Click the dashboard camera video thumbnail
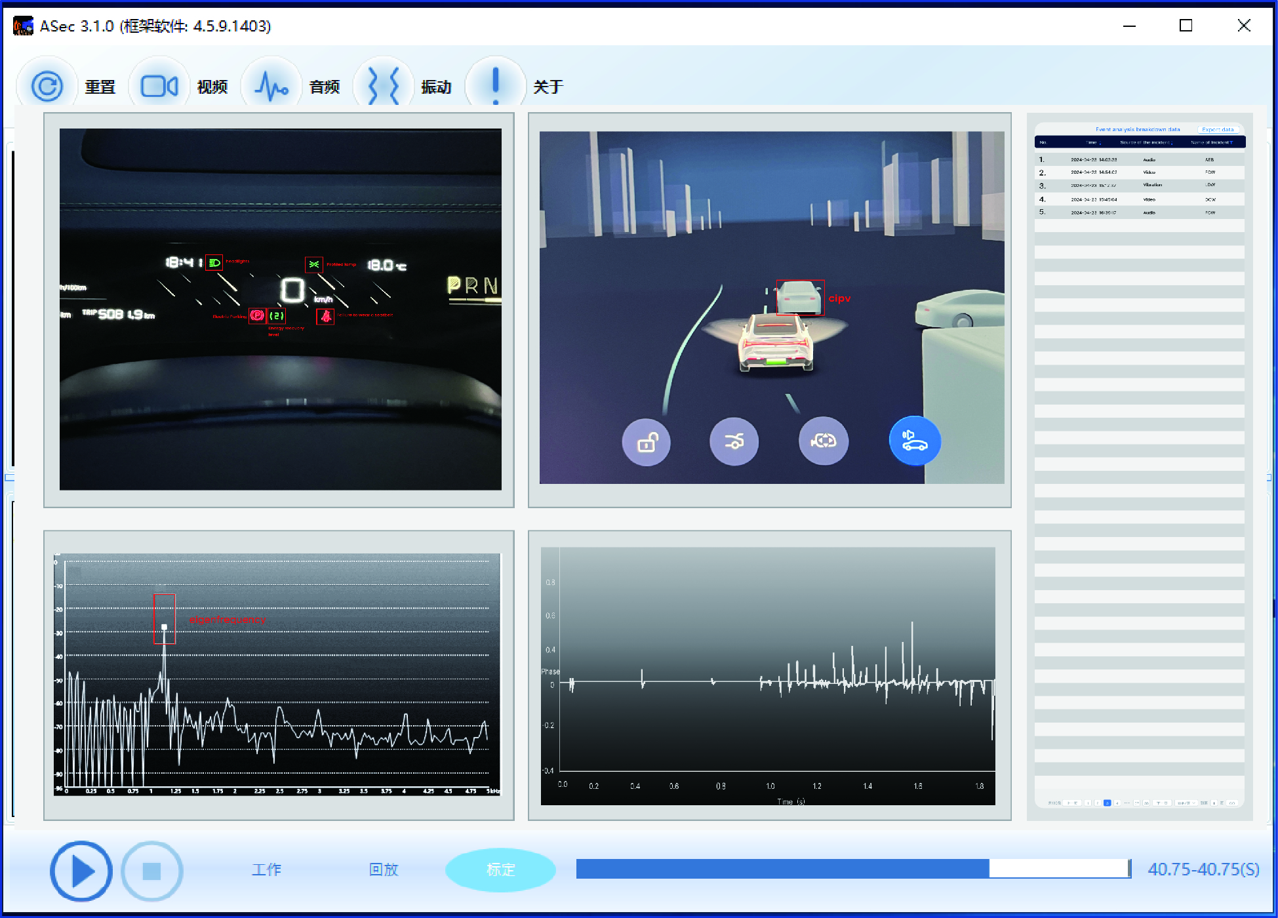The image size is (1278, 918). coord(281,309)
